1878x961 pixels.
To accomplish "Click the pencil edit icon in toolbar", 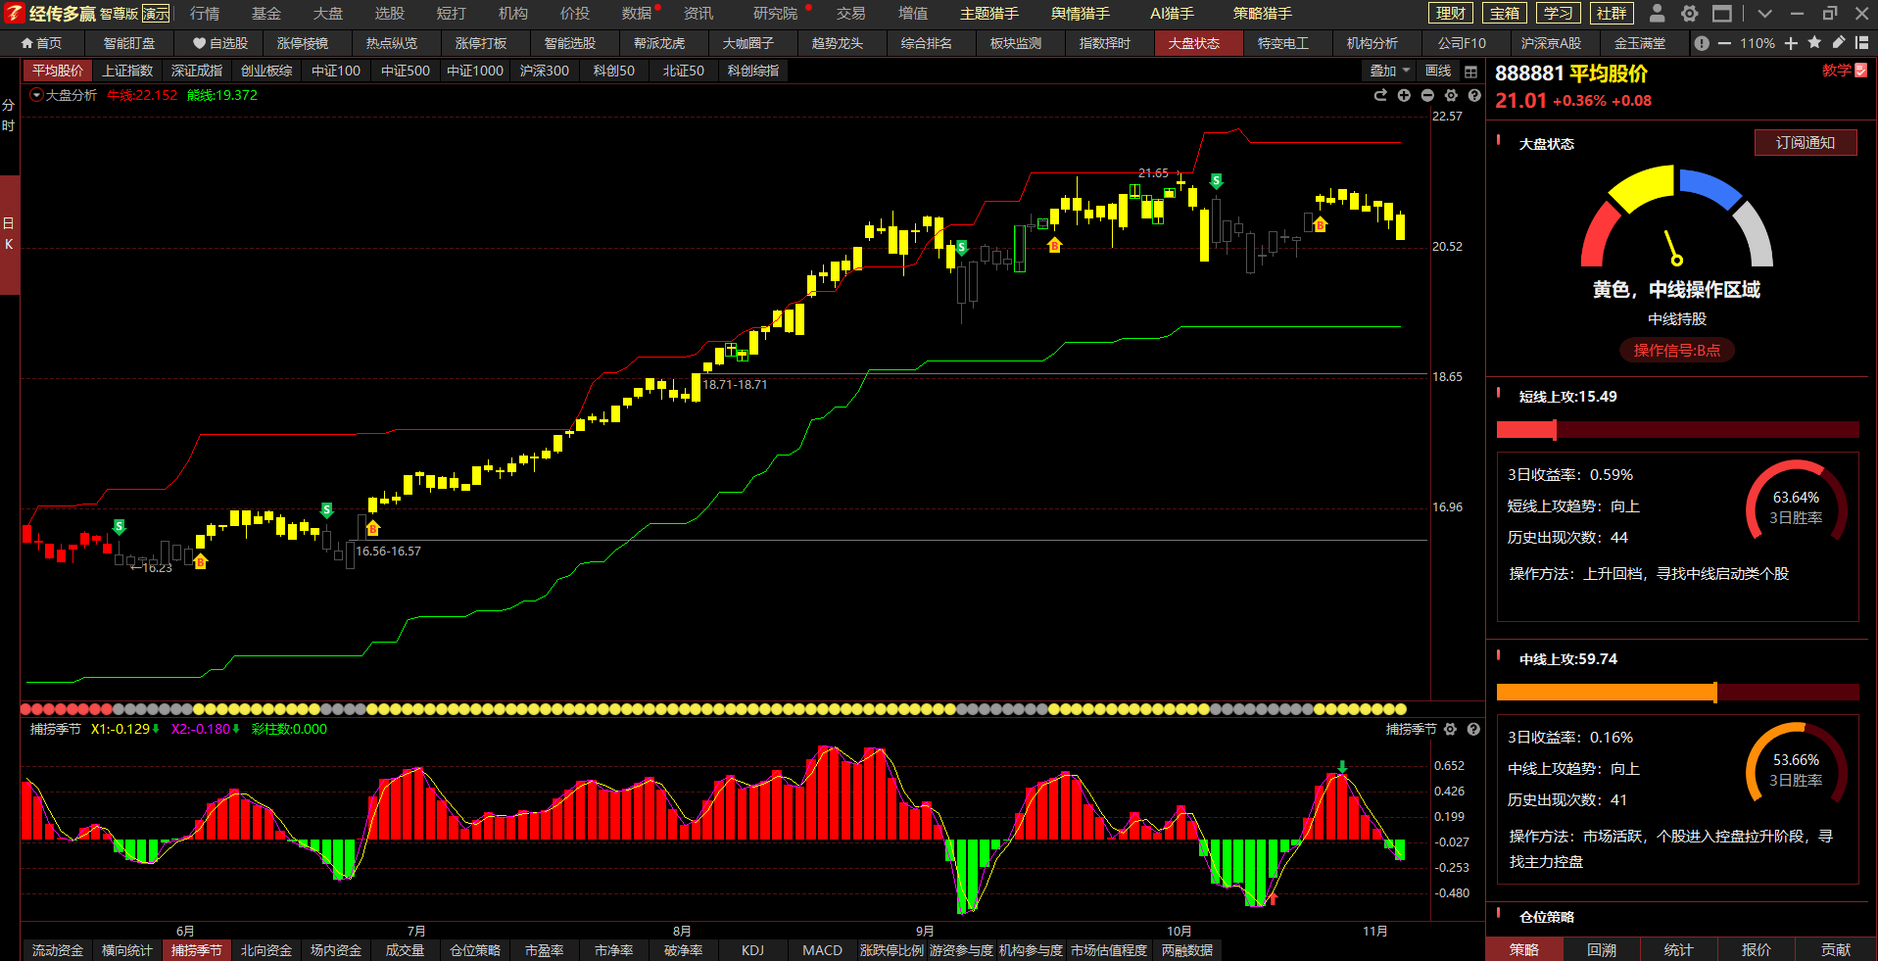I will pyautogui.click(x=1838, y=43).
